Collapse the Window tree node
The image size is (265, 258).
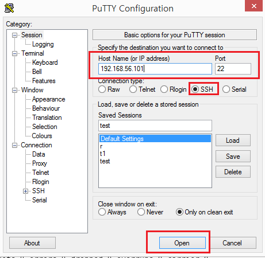pyautogui.click(x=14, y=90)
